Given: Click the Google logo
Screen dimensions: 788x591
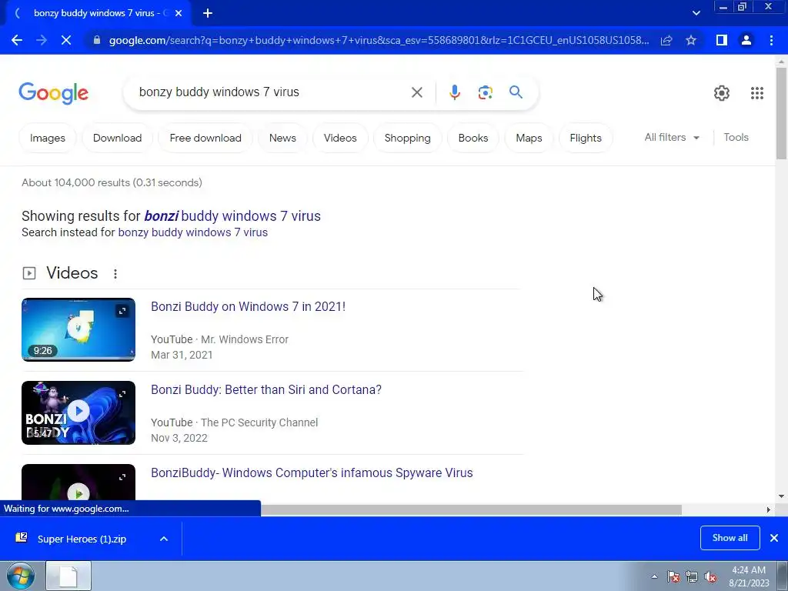Looking at the screenshot, I should 53,93.
